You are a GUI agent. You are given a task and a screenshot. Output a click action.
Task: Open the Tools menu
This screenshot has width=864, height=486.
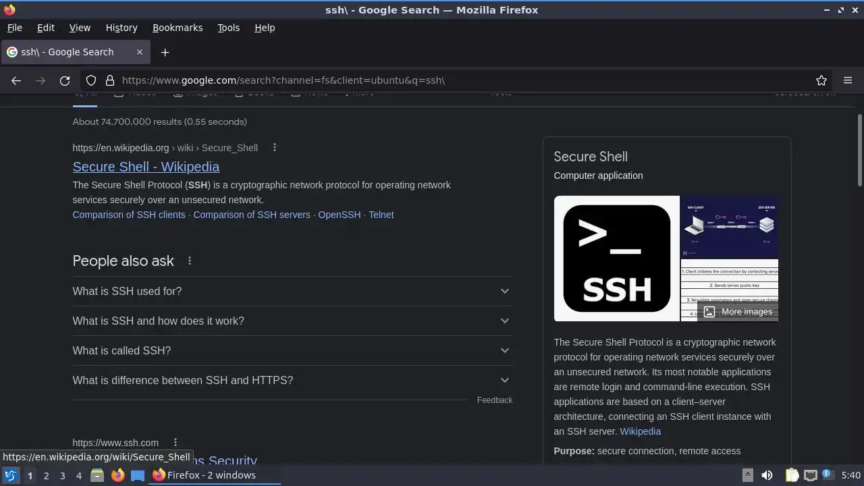(x=229, y=28)
